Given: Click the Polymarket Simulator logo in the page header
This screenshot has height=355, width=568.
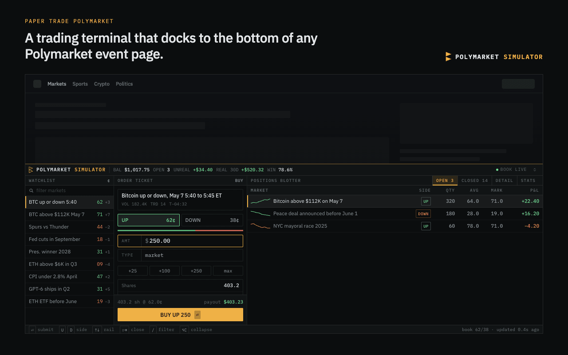Looking at the screenshot, I should pos(494,57).
